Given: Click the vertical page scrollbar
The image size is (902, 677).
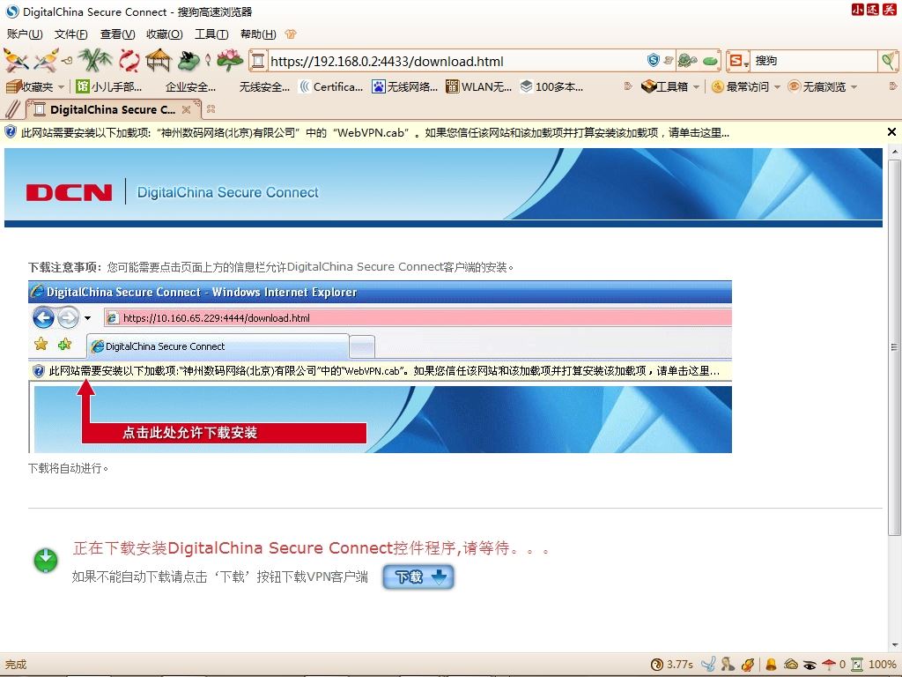Looking at the screenshot, I should (x=895, y=346).
